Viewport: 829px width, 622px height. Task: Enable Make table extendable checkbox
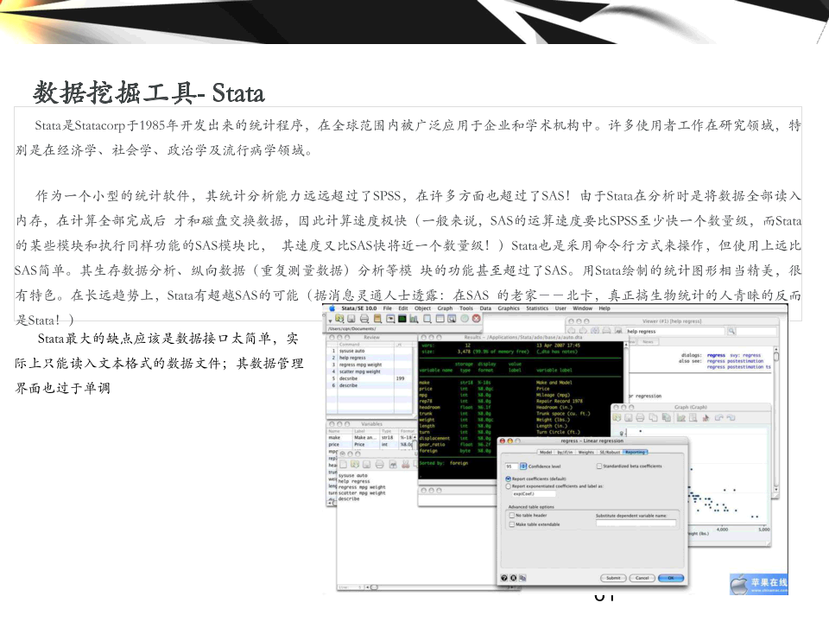tap(512, 524)
